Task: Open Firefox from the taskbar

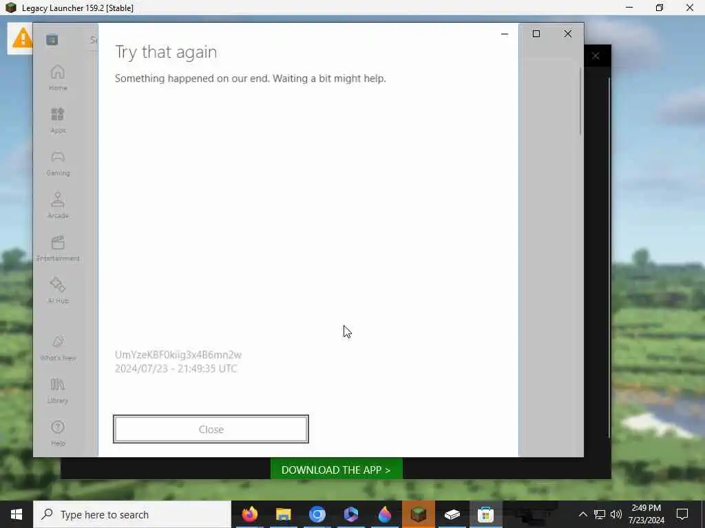Action: point(249,514)
